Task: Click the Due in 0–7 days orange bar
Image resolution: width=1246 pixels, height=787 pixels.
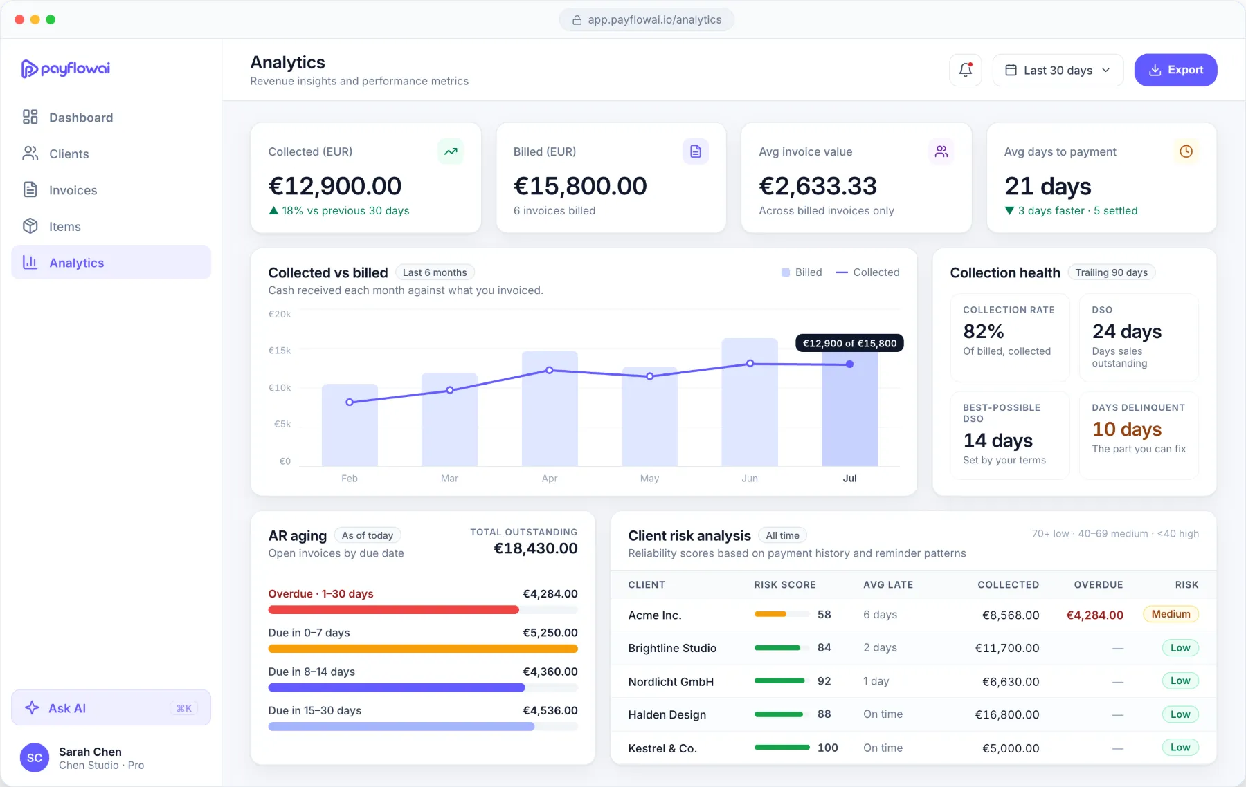Action: point(423,649)
